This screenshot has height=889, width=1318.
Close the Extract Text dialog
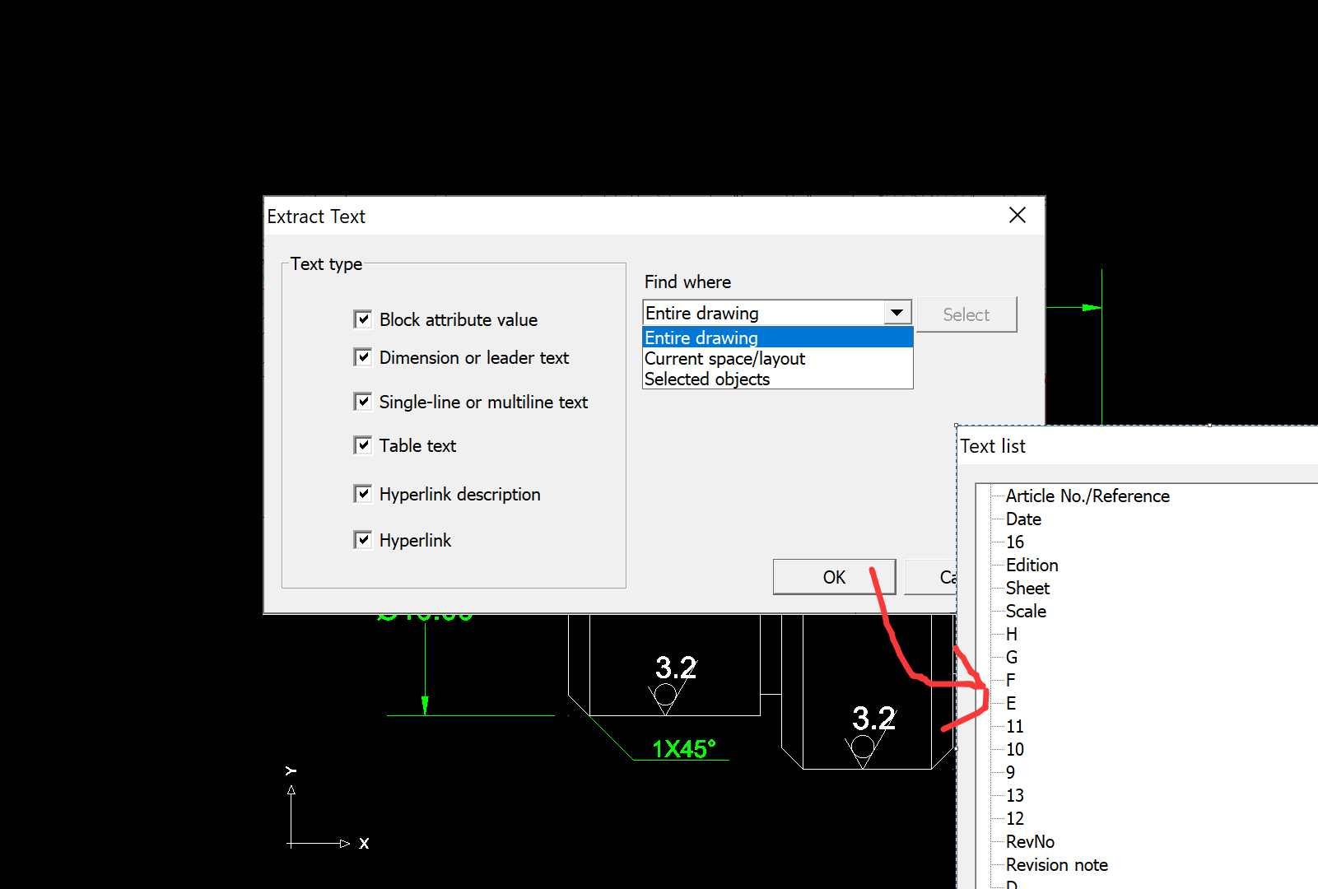1018,216
